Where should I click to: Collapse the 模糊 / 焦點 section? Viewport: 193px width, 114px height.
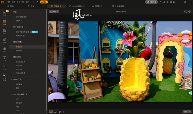(11, 42)
